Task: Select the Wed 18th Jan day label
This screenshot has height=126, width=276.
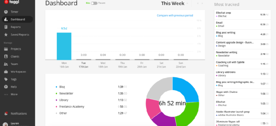Action: tap(103, 65)
